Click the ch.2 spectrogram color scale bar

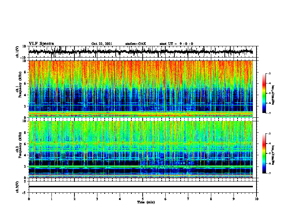coord(264,153)
